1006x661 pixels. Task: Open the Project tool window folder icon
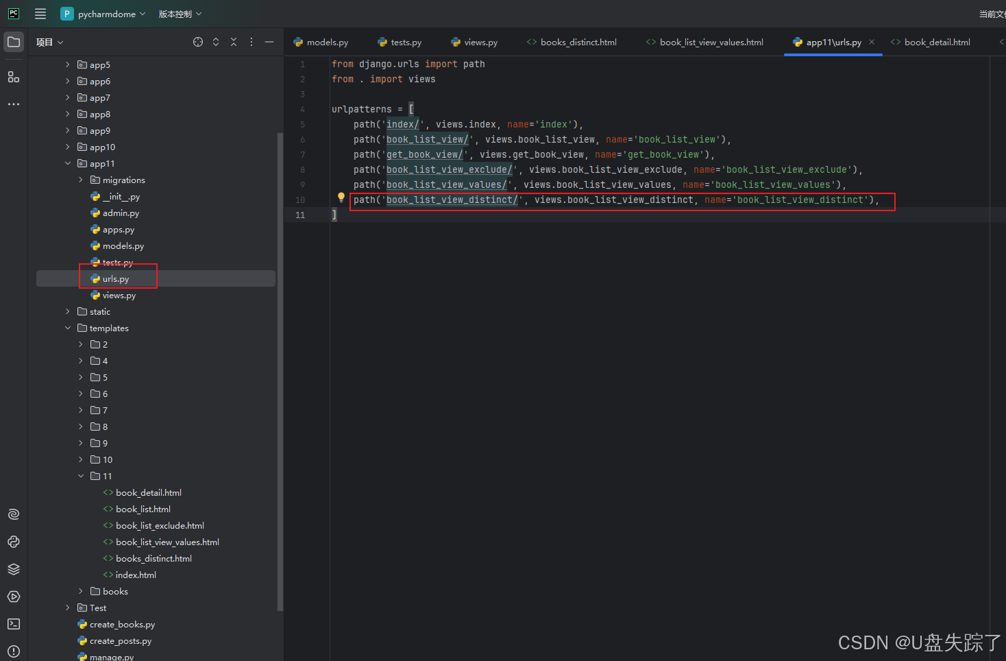14,42
